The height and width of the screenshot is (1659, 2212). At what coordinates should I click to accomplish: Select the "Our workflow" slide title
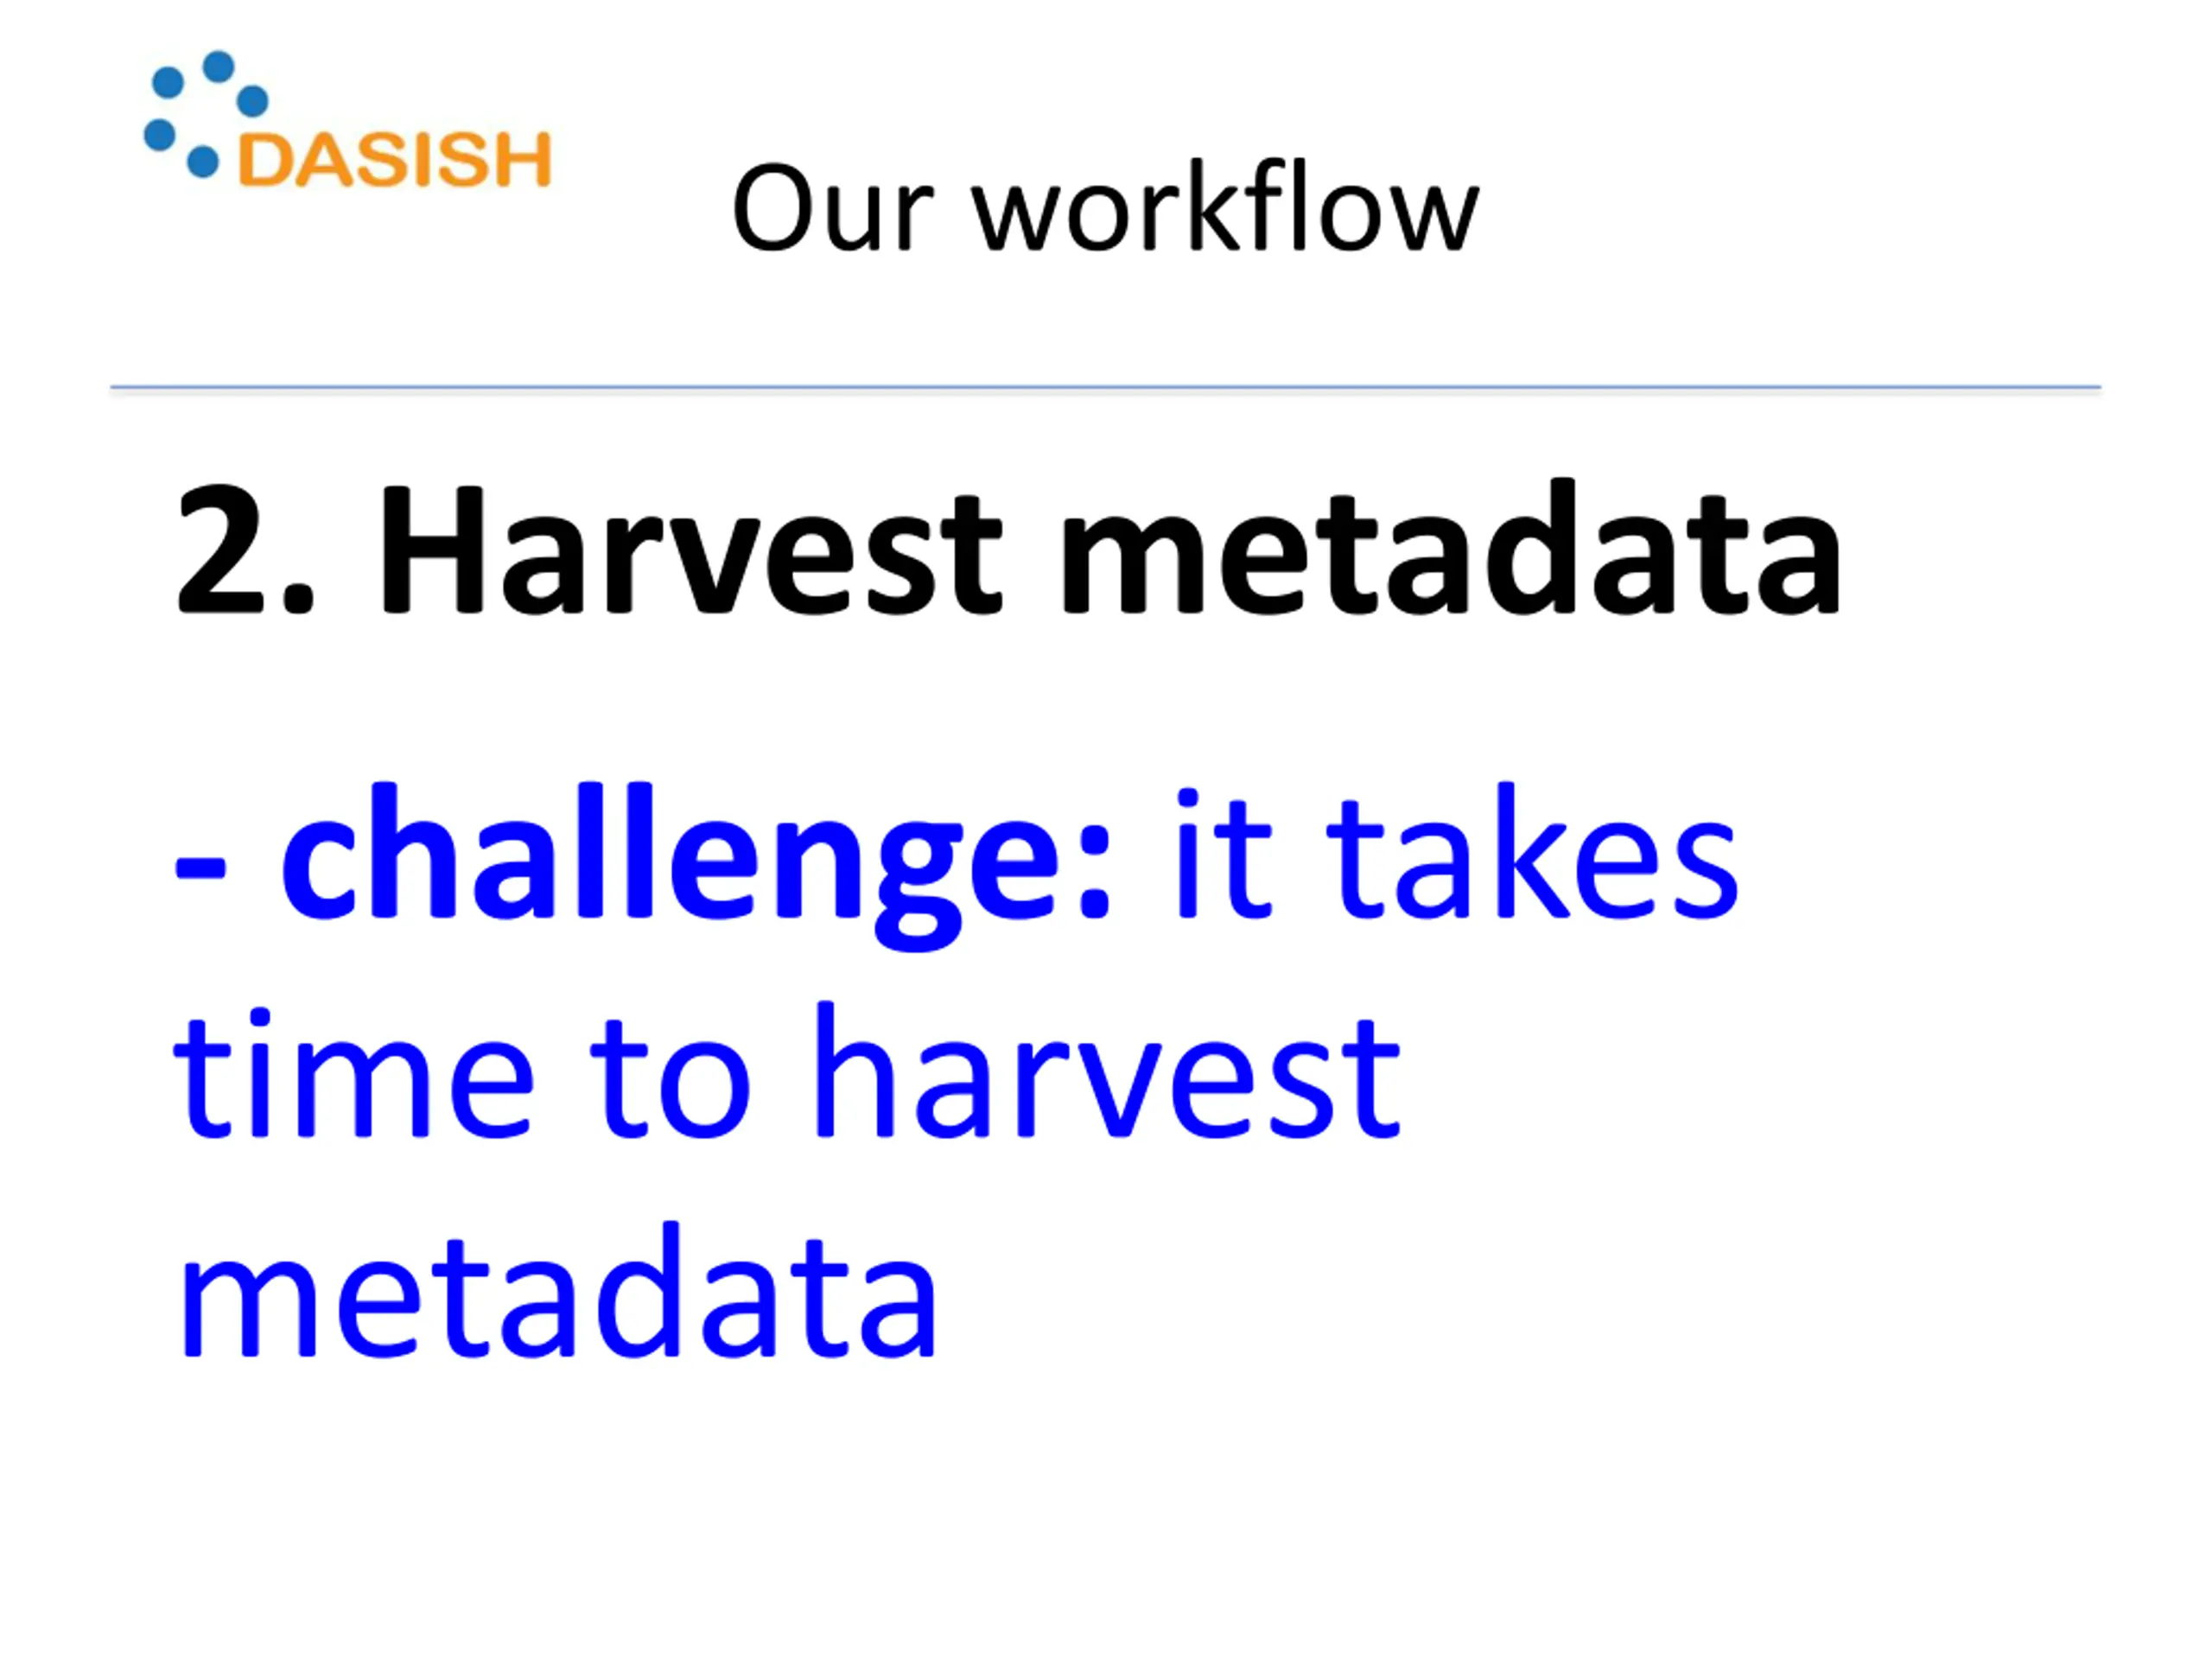(x=1105, y=209)
